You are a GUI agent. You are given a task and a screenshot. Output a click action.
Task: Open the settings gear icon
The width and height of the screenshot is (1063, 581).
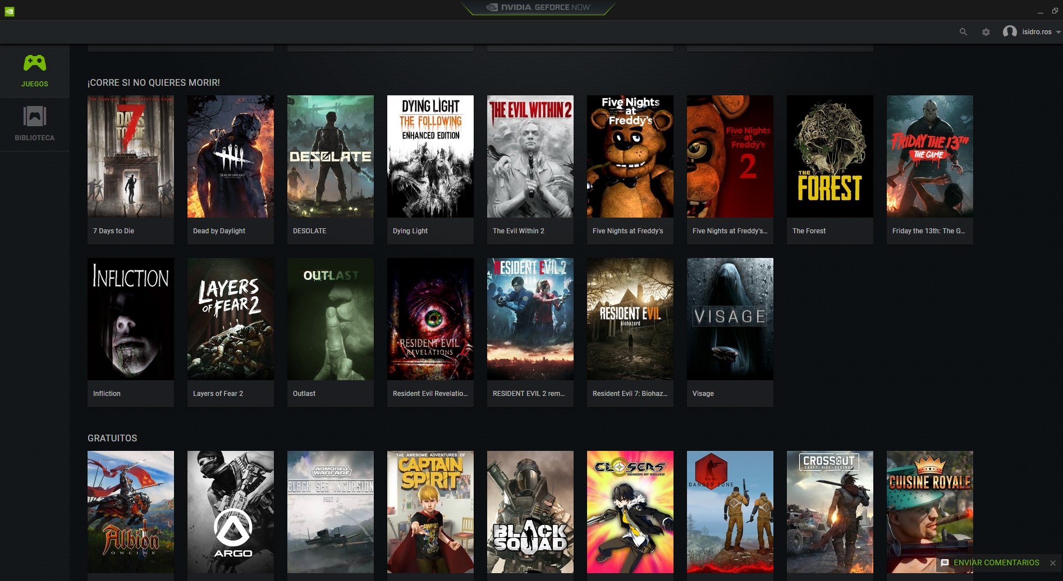click(x=986, y=32)
